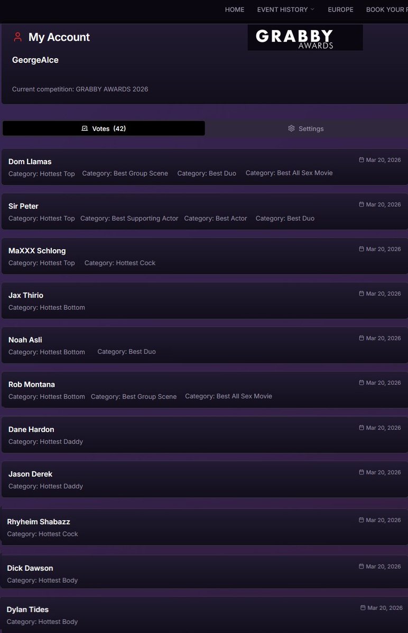408x633 pixels.
Task: Select the Jax Thirio name
Action: (26, 295)
